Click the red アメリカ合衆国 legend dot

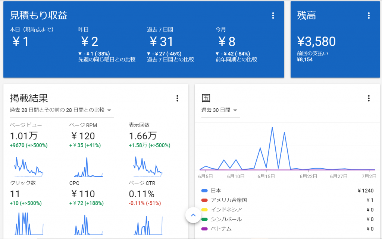pos(204,200)
